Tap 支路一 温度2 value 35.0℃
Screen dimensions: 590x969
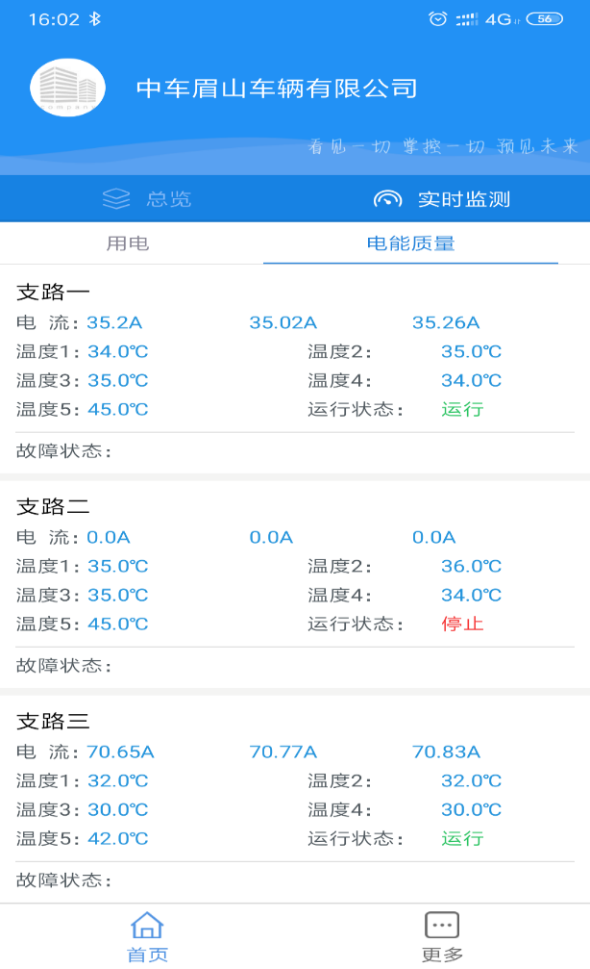pos(471,351)
